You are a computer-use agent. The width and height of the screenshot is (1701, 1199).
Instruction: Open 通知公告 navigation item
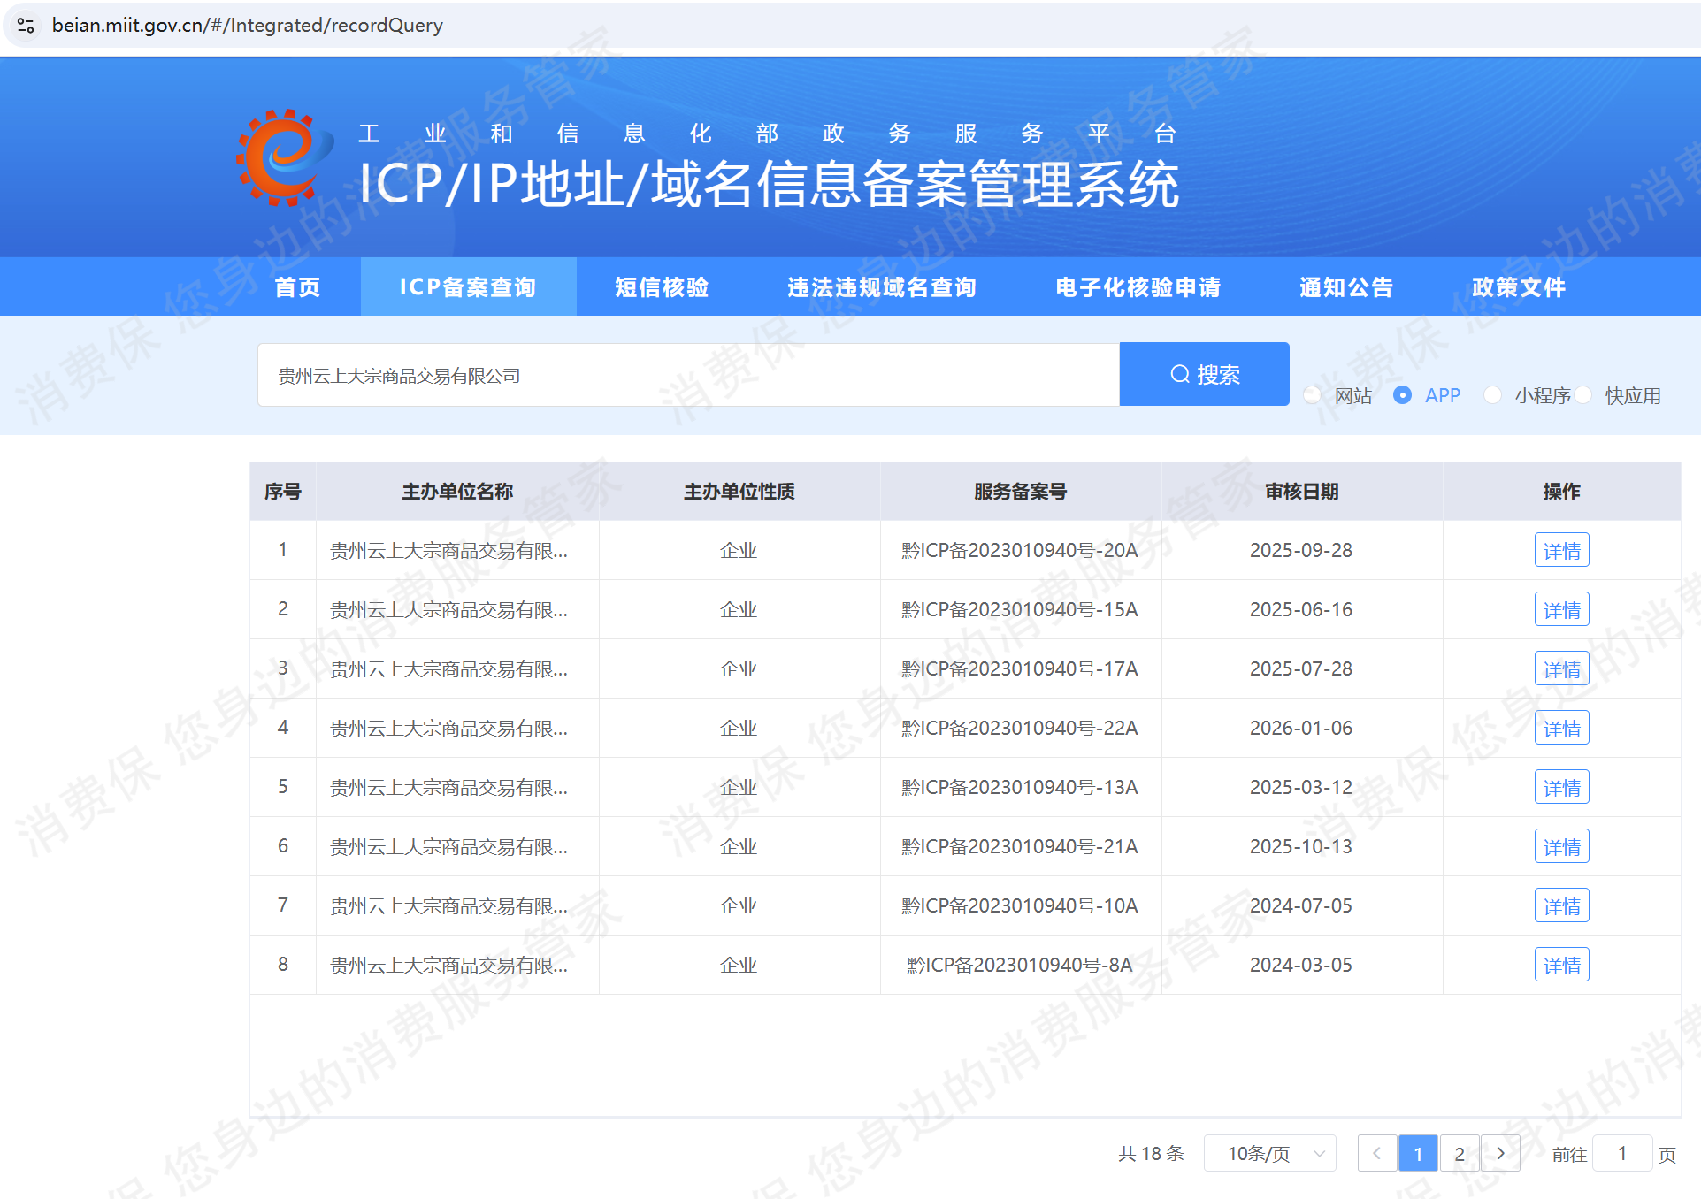(x=1345, y=287)
